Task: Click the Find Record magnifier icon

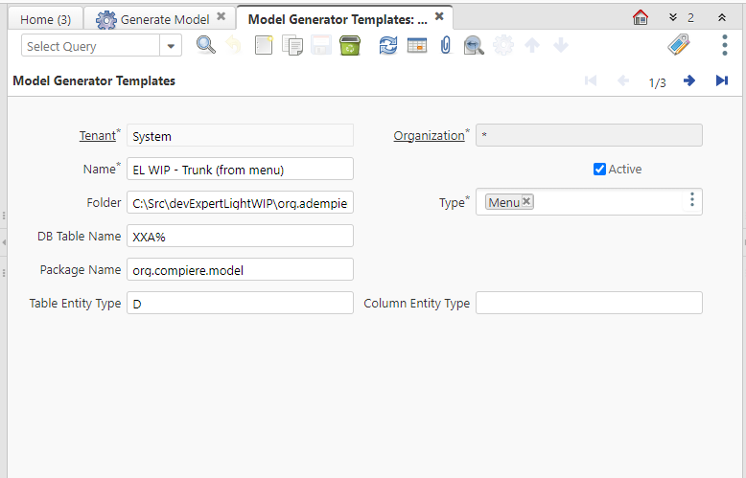Action: pyautogui.click(x=206, y=45)
